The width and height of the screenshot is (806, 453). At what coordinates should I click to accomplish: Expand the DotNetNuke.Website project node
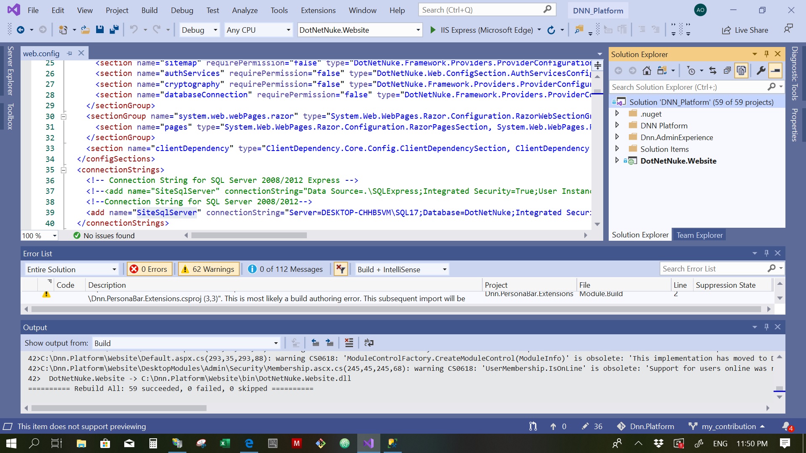[617, 160]
